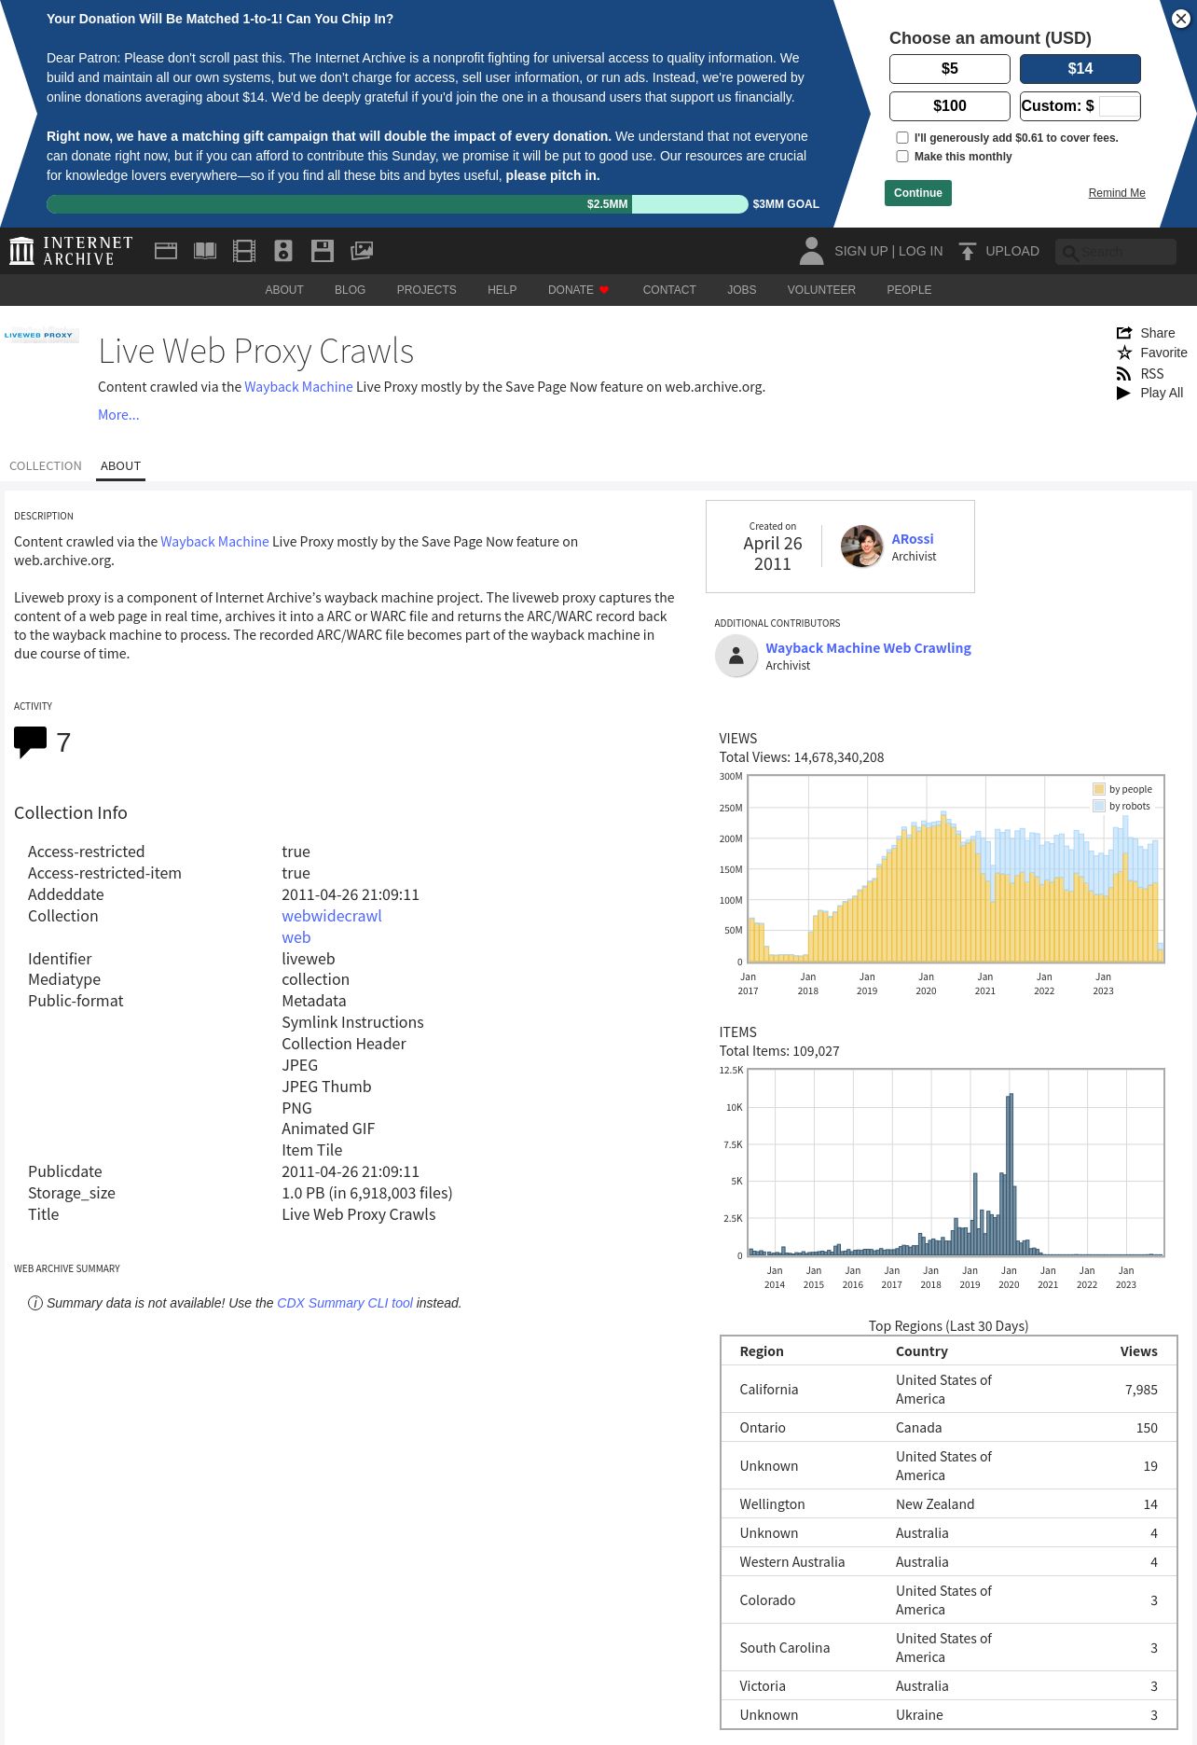Select the ABOUT tab

[120, 465]
